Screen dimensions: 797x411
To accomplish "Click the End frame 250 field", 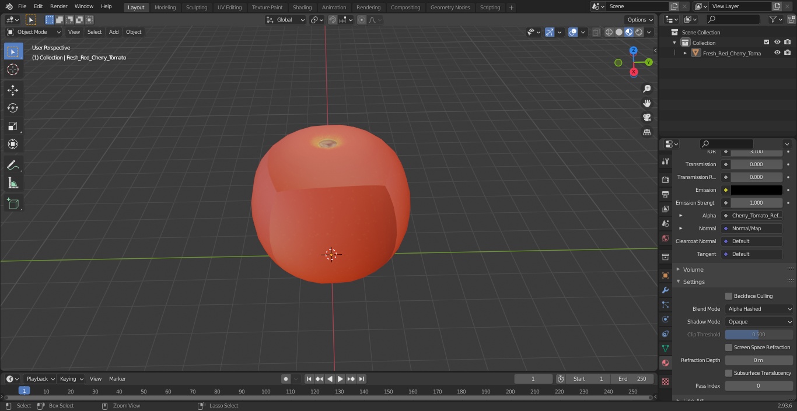I will click(632, 379).
